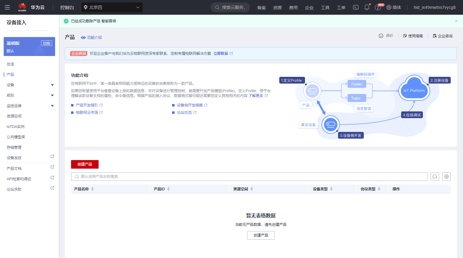Expand the 设备 sidebar menu

point(52,85)
